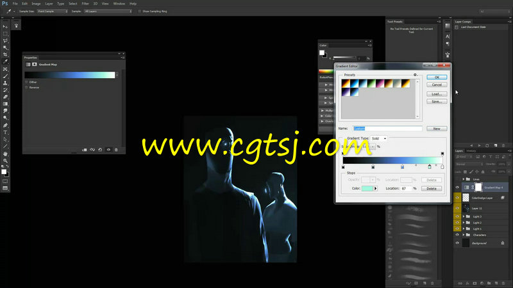Switch to the History tab
Image resolution: width=513 pixels, height=288 pixels.
tap(471, 151)
